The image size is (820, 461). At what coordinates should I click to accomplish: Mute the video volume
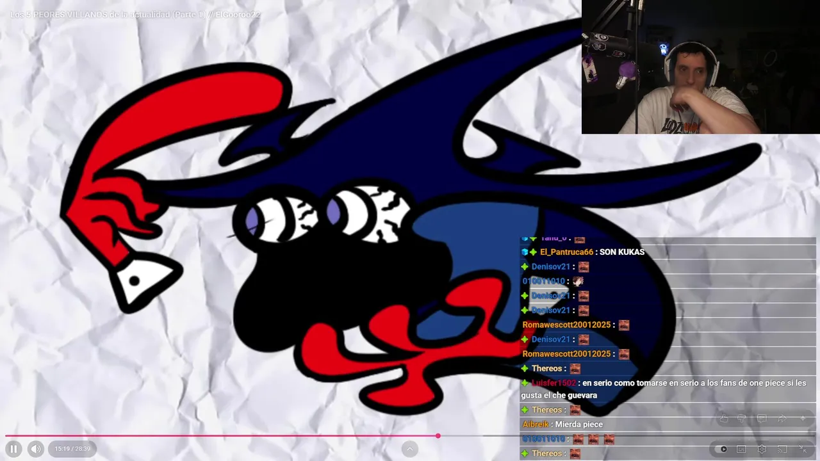point(36,449)
